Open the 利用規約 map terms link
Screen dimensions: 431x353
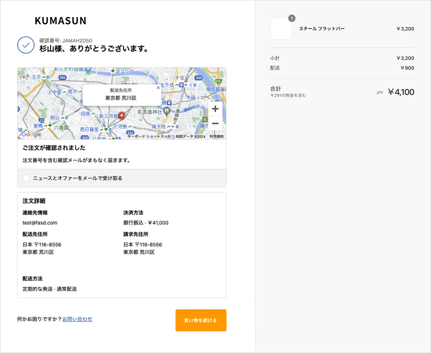tap(217, 136)
